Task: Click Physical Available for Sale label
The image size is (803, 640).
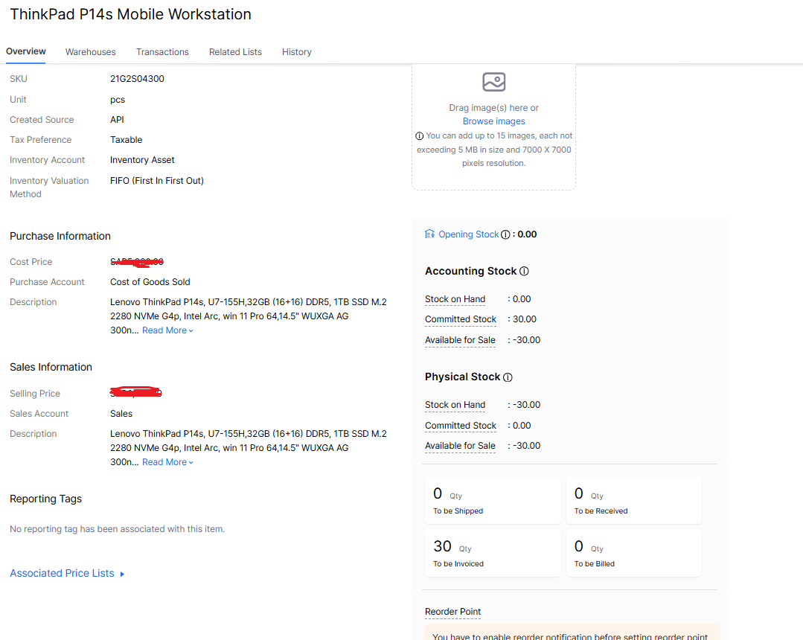Action: click(x=460, y=446)
